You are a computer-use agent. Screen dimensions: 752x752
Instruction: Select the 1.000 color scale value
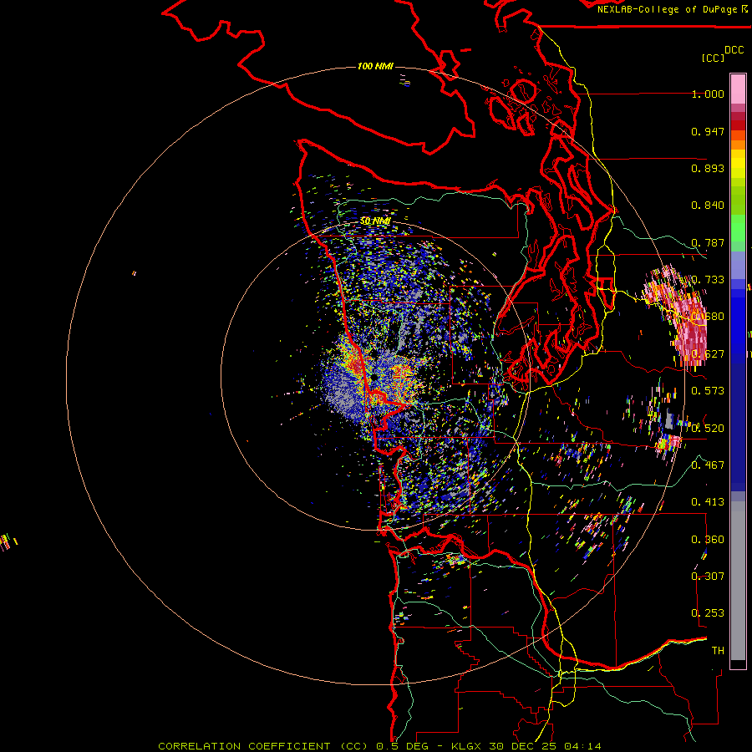pos(708,94)
